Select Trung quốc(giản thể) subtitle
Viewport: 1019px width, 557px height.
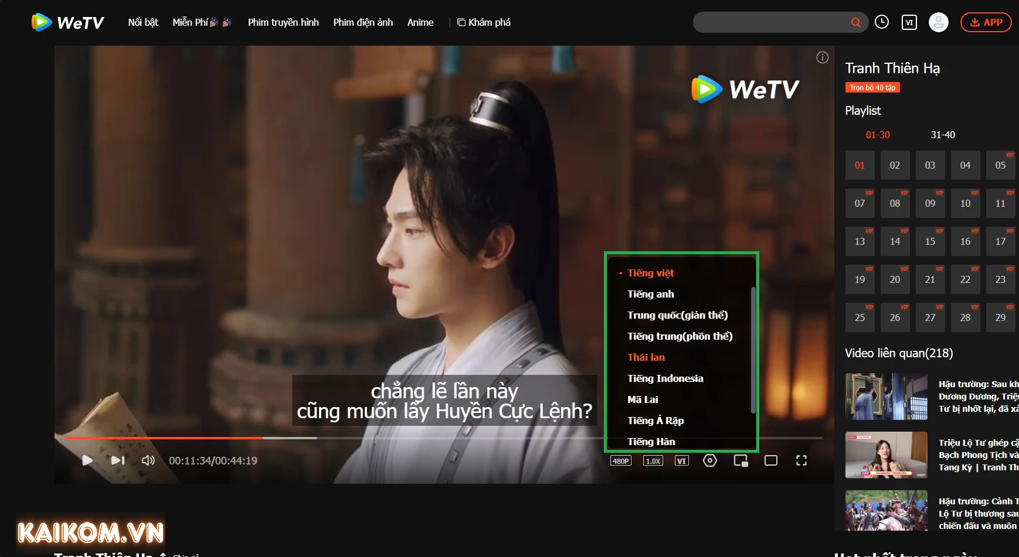(678, 315)
